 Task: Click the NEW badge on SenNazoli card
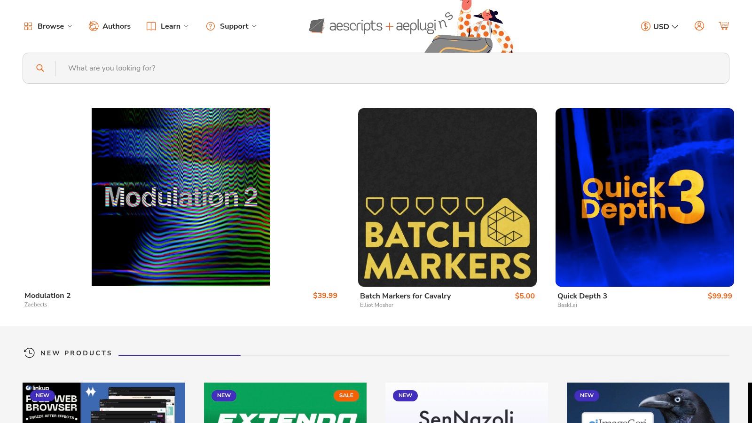click(406, 395)
